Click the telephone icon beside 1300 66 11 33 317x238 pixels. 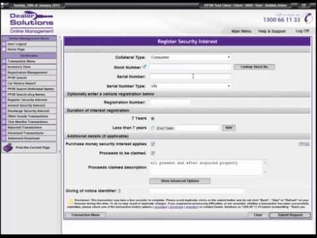tap(308, 18)
